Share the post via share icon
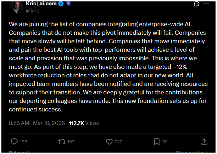 point(204,142)
